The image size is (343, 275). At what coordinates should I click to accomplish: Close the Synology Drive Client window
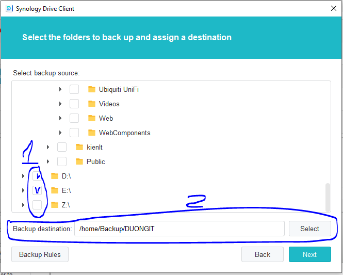(x=334, y=8)
